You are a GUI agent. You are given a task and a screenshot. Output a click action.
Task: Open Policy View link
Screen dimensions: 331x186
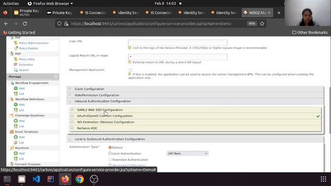27,59
